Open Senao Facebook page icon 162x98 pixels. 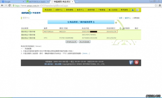(x=131, y=63)
